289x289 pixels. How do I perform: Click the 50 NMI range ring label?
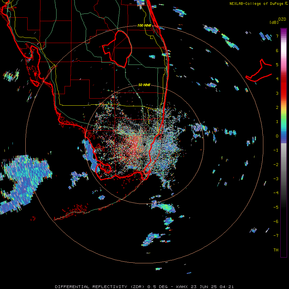[x=144, y=85]
